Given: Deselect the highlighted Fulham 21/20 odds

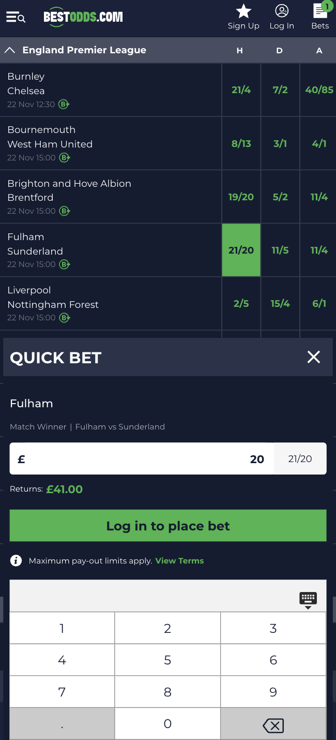Looking at the screenshot, I should point(241,250).
